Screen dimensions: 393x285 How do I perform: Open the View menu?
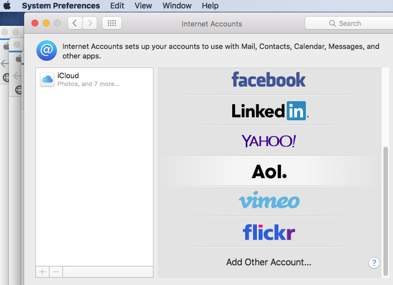(x=143, y=6)
